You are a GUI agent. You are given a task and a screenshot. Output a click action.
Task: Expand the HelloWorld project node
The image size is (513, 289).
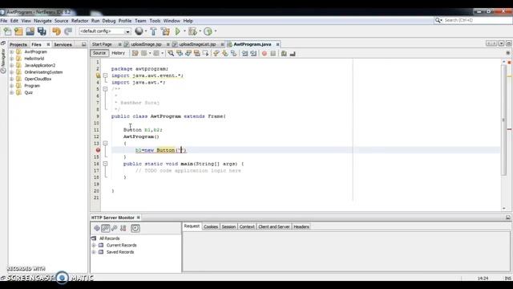12,59
